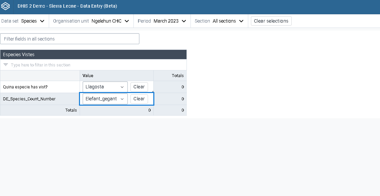
Task: Clear the DE_Species_Count_Number value
Action: point(139,99)
